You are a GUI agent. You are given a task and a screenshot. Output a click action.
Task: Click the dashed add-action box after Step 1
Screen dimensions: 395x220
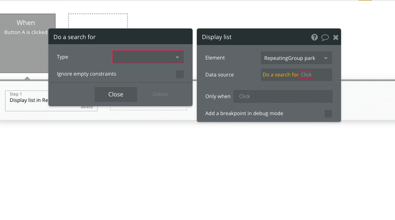(149, 108)
